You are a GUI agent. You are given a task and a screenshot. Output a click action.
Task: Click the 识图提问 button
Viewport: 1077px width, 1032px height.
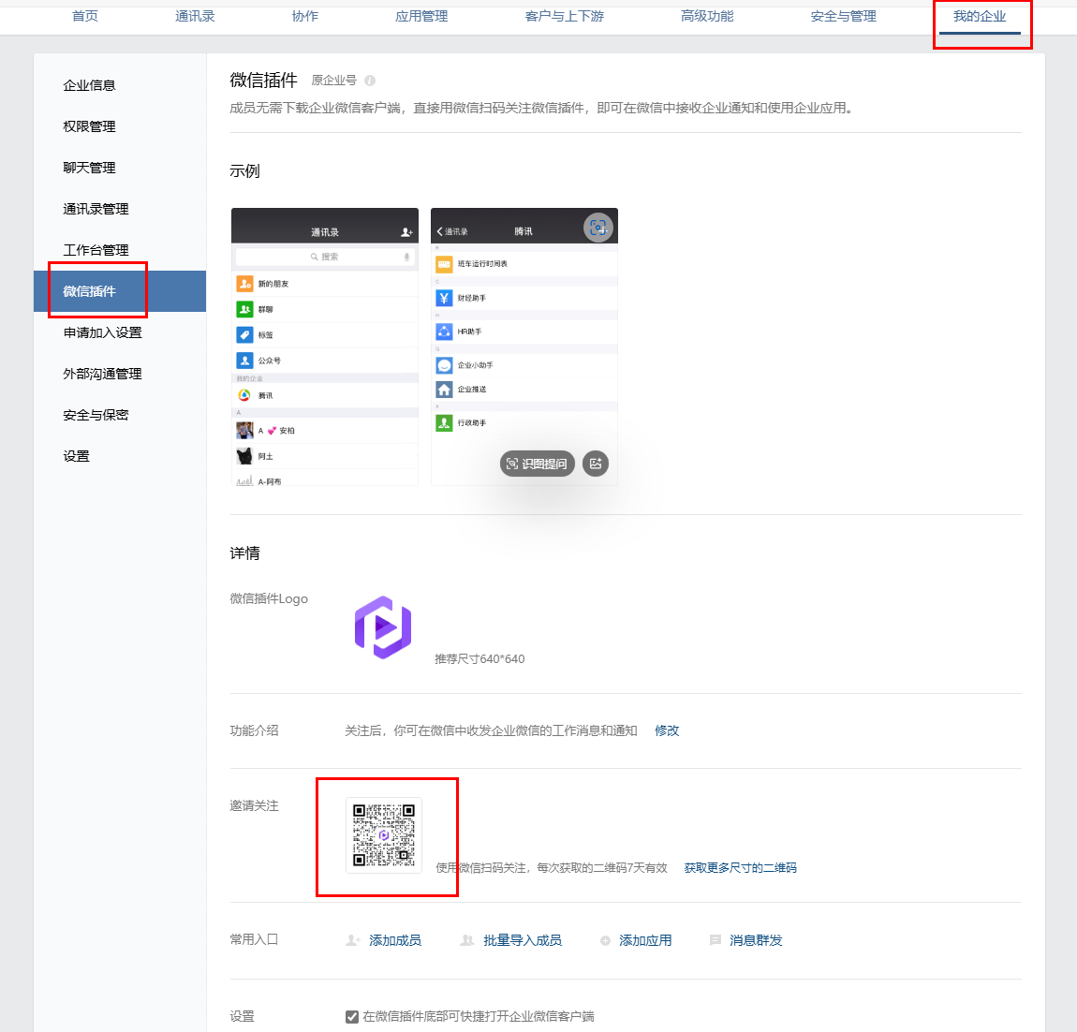click(538, 464)
